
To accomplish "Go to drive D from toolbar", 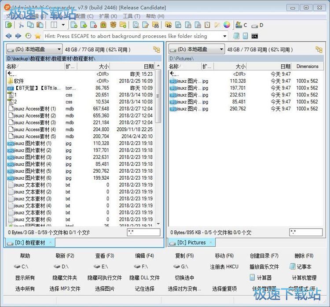I will click(257, 25).
